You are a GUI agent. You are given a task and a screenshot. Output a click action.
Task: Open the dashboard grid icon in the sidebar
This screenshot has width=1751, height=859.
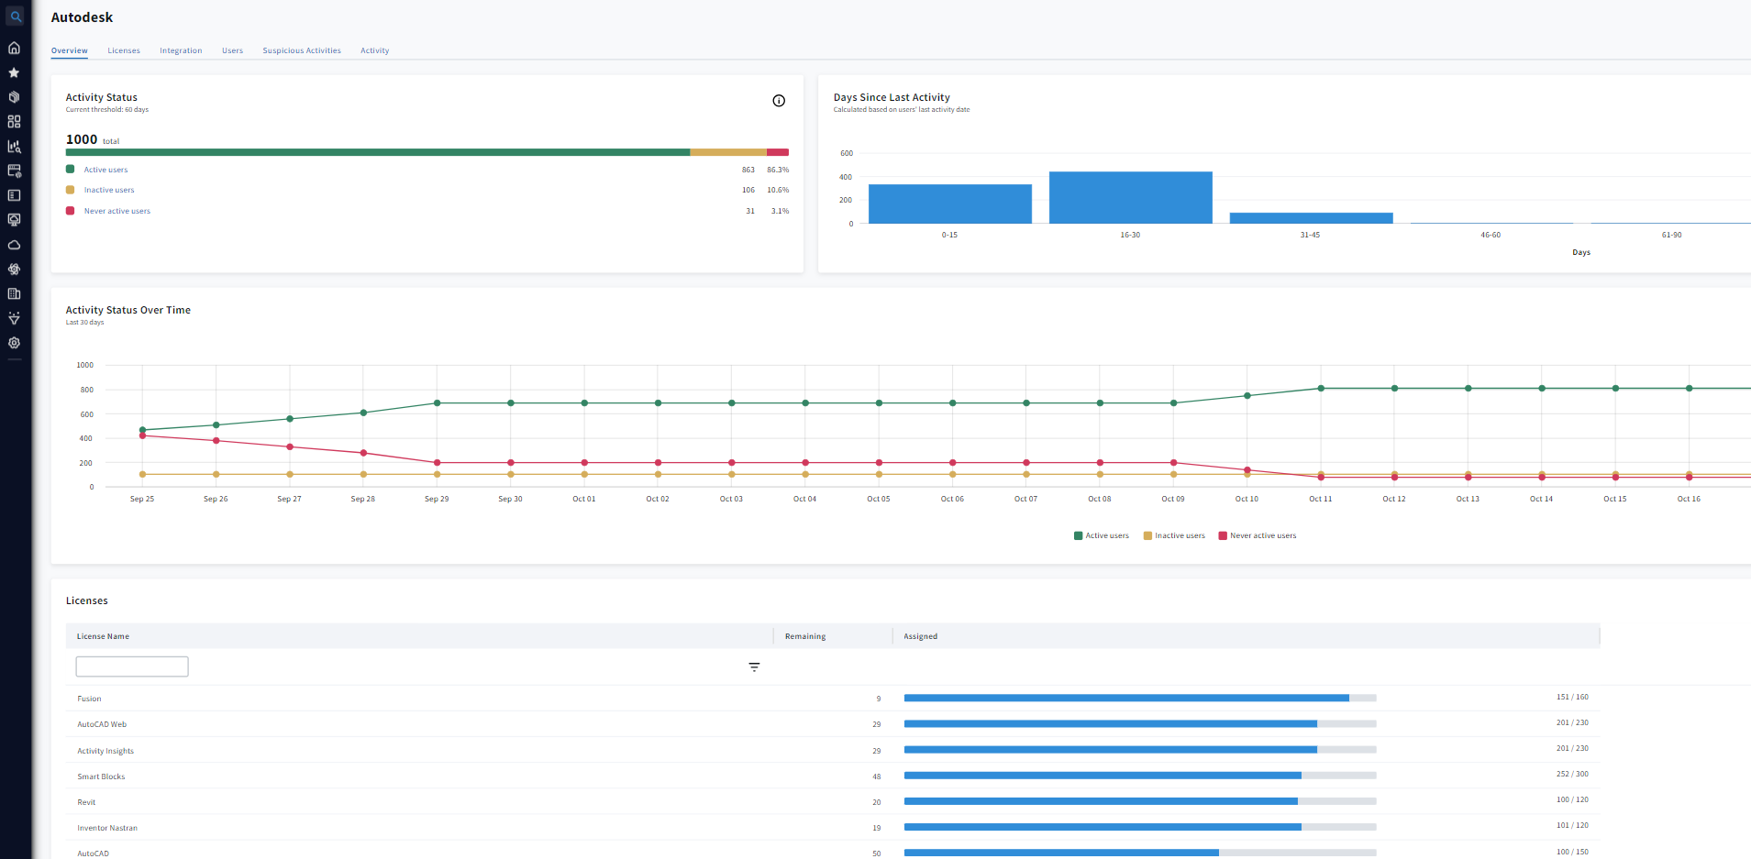tap(14, 122)
